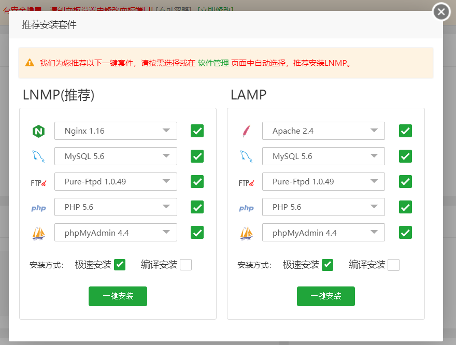This screenshot has width=456, height=345.
Task: Uncheck MySQL 5.6 in LNMP
Action: pyautogui.click(x=197, y=156)
